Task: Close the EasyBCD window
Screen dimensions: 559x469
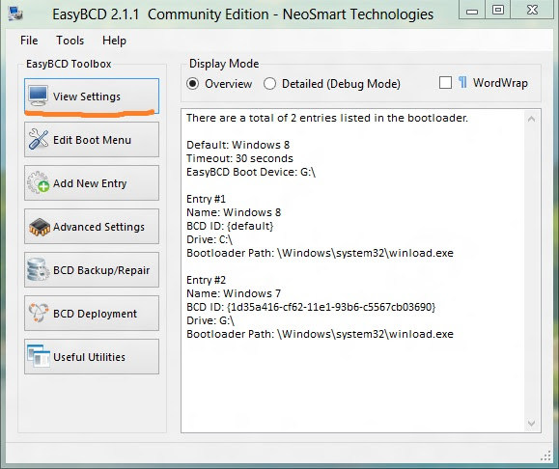Action: 532,10
